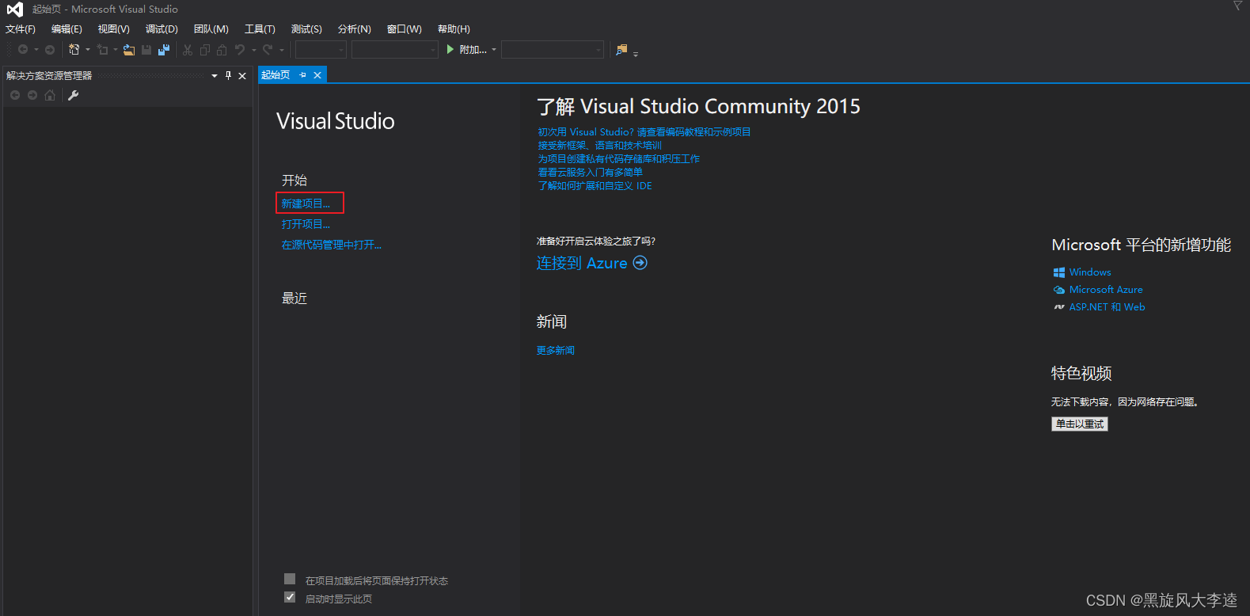The image size is (1250, 616).
Task: Click Solution Explorer Home icon
Action: [x=50, y=95]
